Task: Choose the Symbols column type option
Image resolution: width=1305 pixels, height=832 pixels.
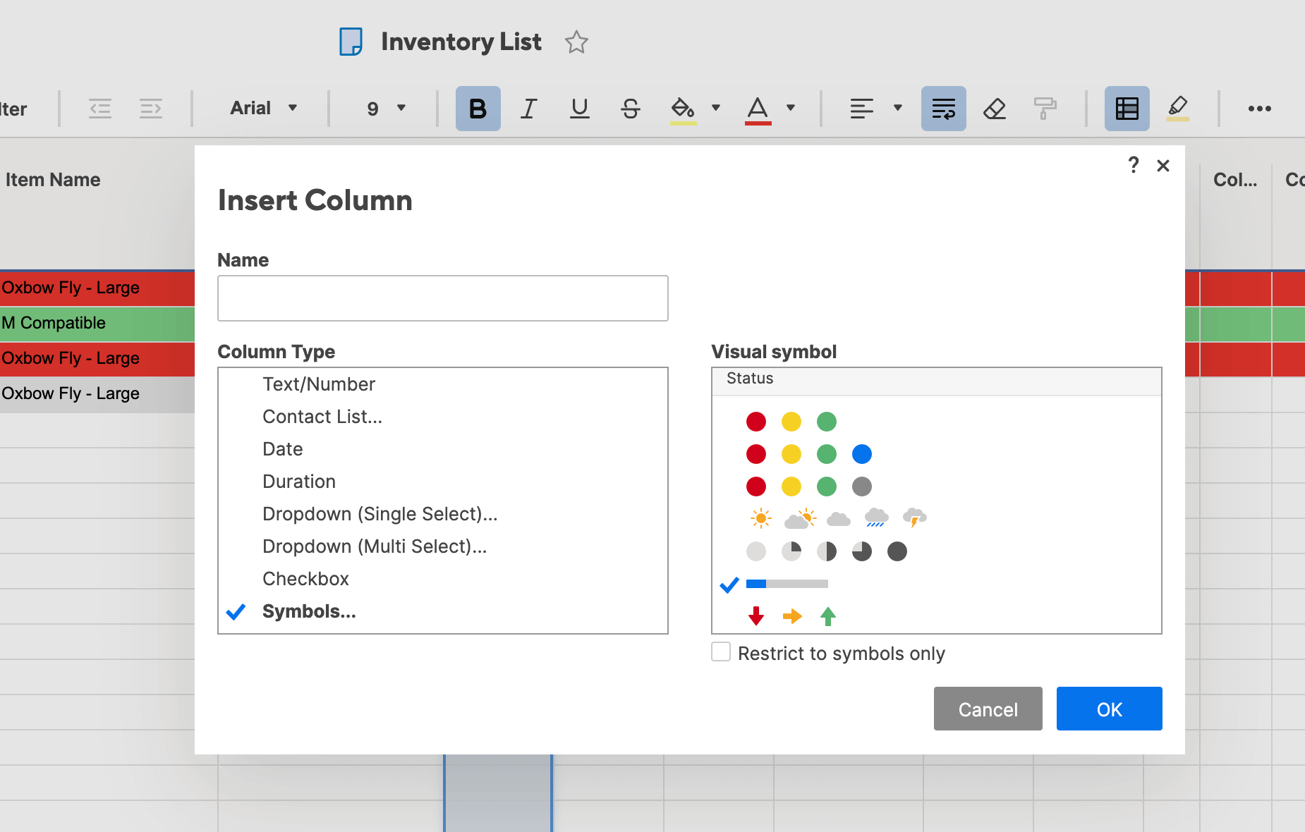Action: tap(309, 611)
